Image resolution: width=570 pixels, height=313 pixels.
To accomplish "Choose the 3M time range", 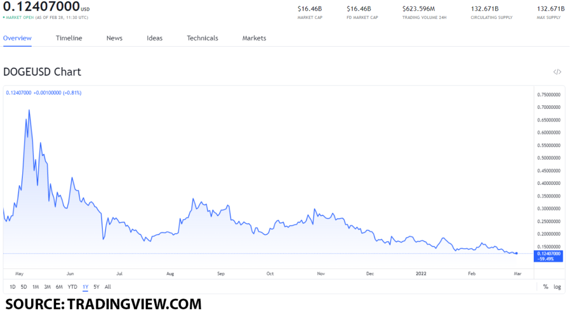I will [47, 287].
